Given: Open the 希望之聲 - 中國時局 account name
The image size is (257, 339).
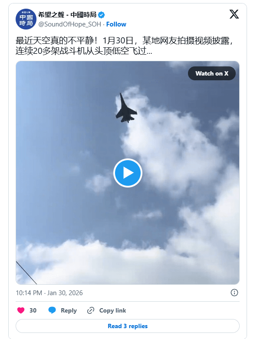Looking at the screenshot, I should [67, 15].
